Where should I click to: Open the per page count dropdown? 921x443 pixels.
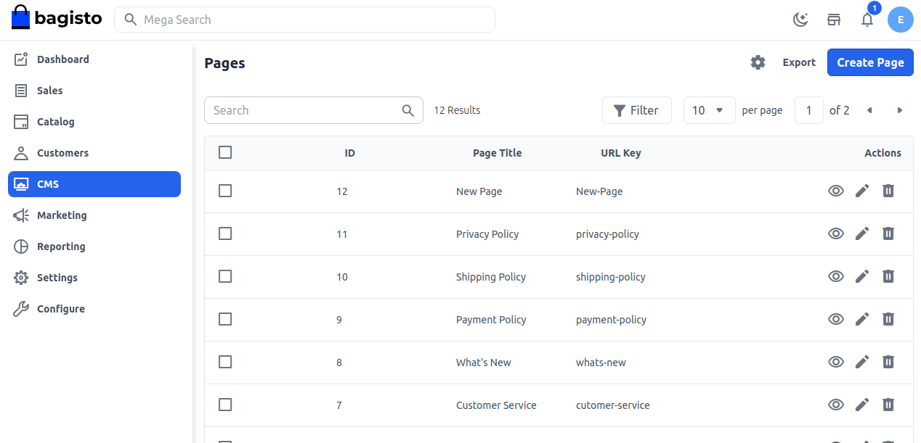coord(709,109)
